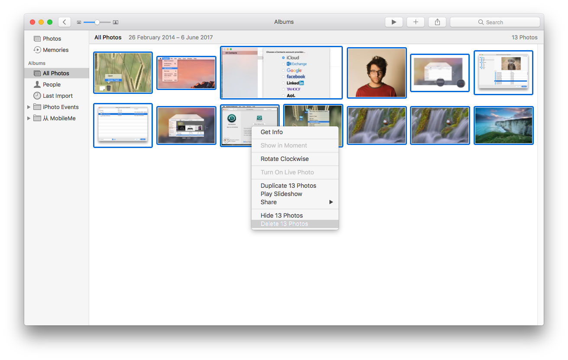Viewport: 568px width, 360px height.
Task: Choose Rotate Clockwise menu item
Action: pos(284,159)
